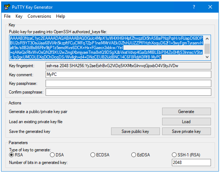
Task: Click the number of bits field
Action: click(191, 163)
